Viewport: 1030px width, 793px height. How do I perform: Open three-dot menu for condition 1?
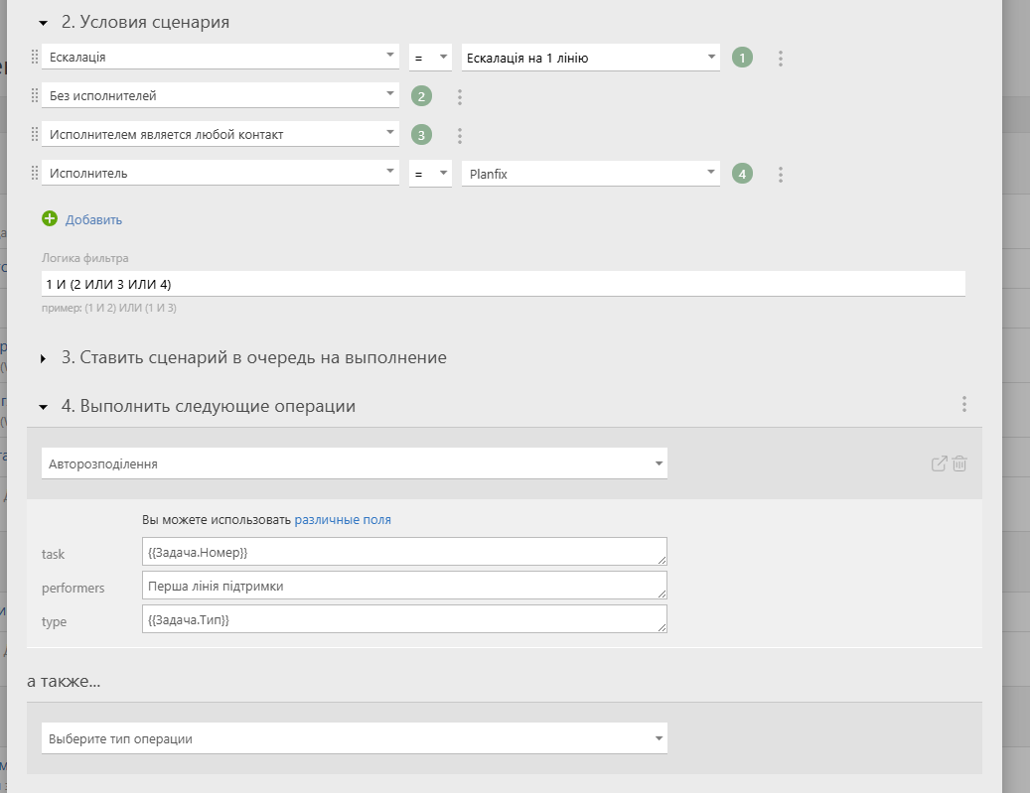781,58
